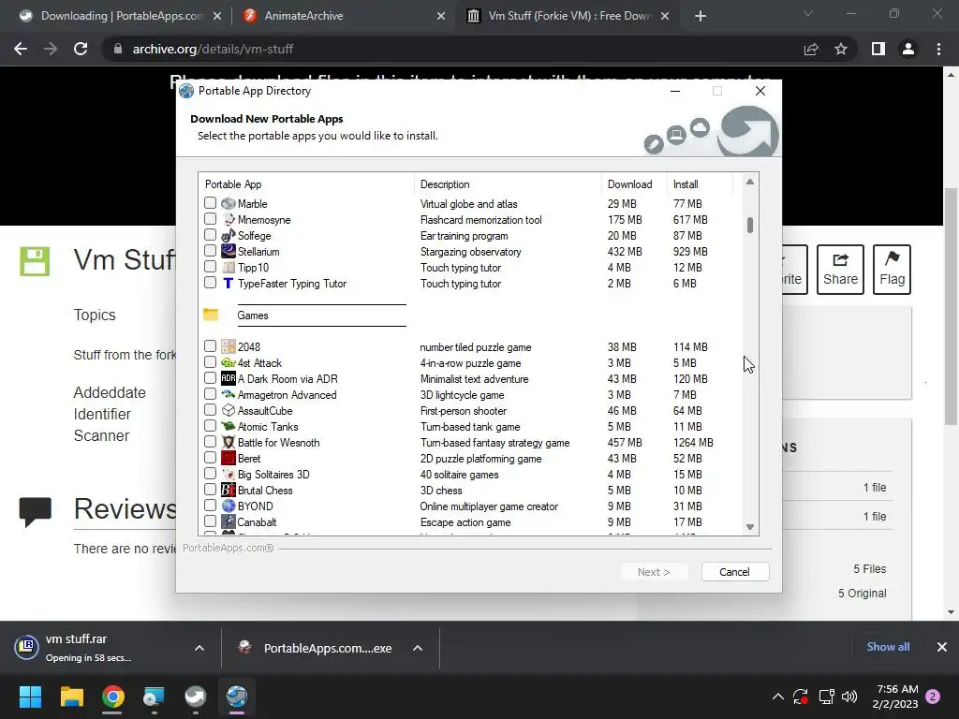The height and width of the screenshot is (719, 959).
Task: Check the Stellarium checkbox
Action: click(x=211, y=250)
